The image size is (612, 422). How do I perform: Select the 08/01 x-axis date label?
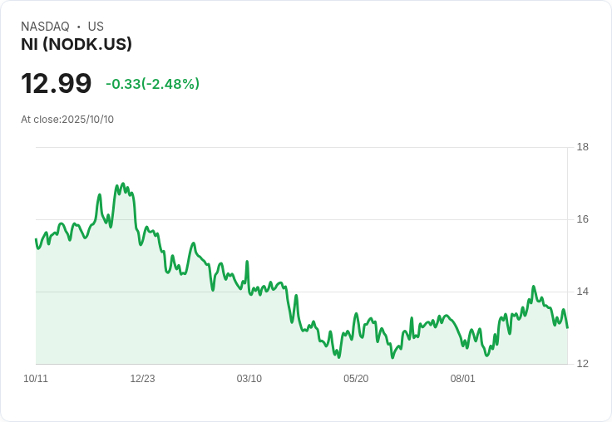point(462,379)
